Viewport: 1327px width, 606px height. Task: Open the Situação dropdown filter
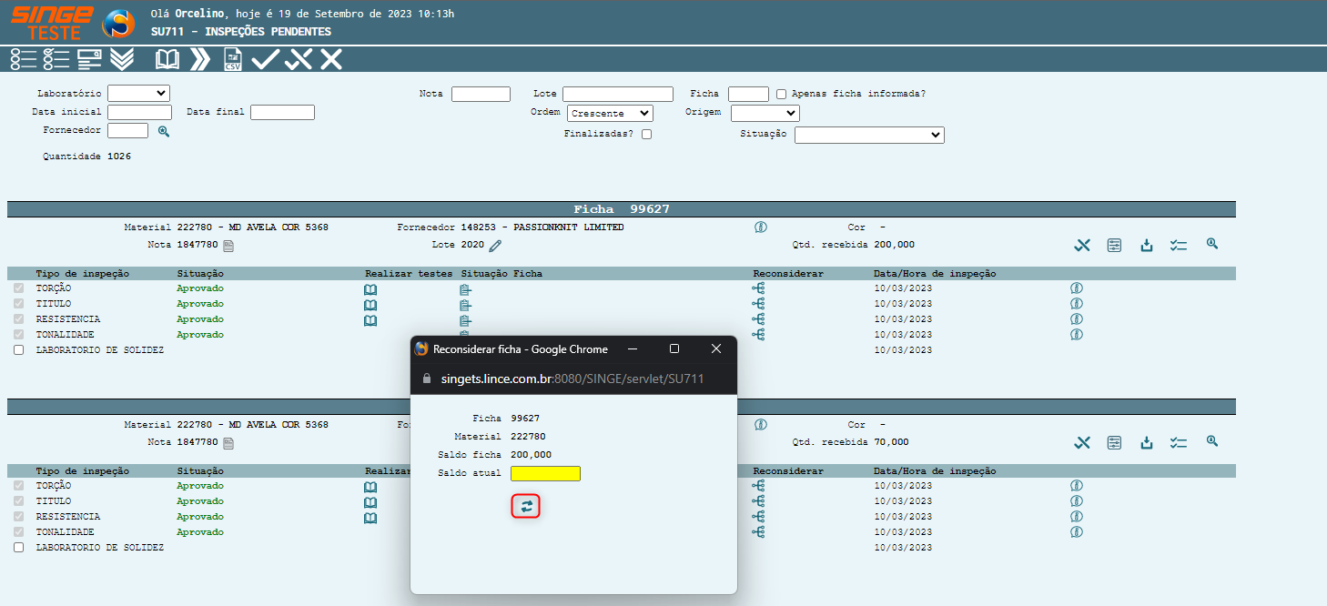[869, 135]
